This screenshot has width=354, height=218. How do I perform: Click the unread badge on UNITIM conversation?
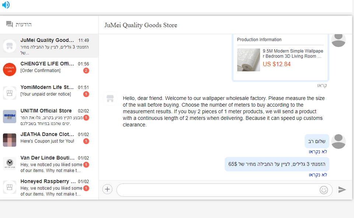[86, 118]
